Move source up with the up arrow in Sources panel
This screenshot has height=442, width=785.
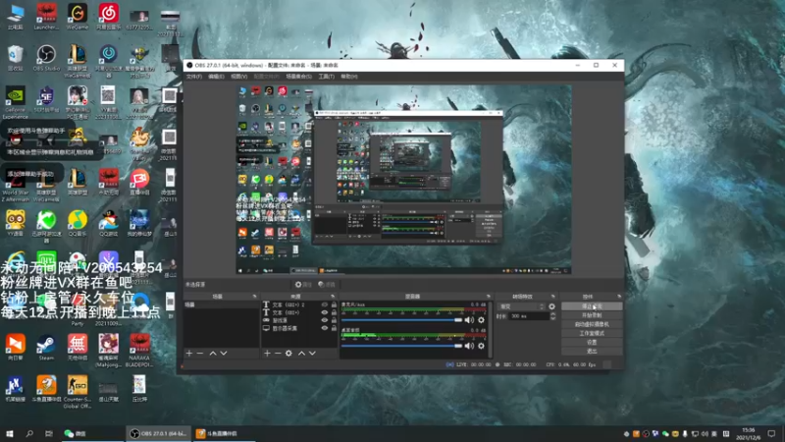[x=301, y=354]
